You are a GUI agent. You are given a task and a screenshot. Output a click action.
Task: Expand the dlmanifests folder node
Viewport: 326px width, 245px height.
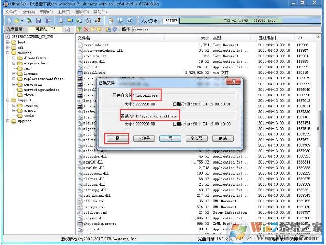[14, 57]
